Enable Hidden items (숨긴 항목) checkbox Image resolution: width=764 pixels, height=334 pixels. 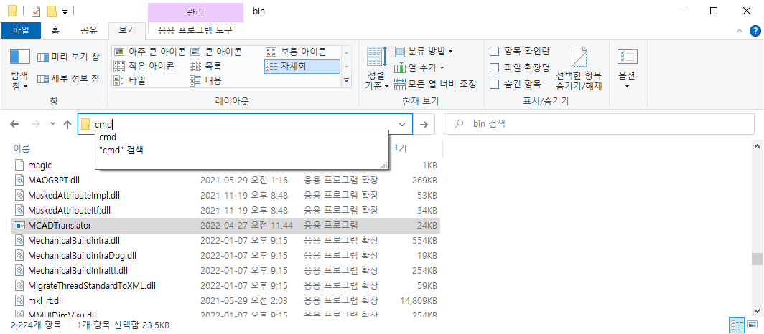516,84
